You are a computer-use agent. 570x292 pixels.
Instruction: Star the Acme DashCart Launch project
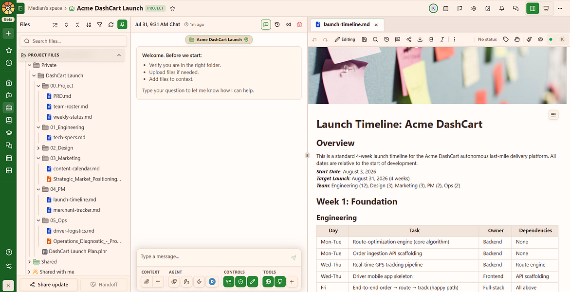pos(173,8)
